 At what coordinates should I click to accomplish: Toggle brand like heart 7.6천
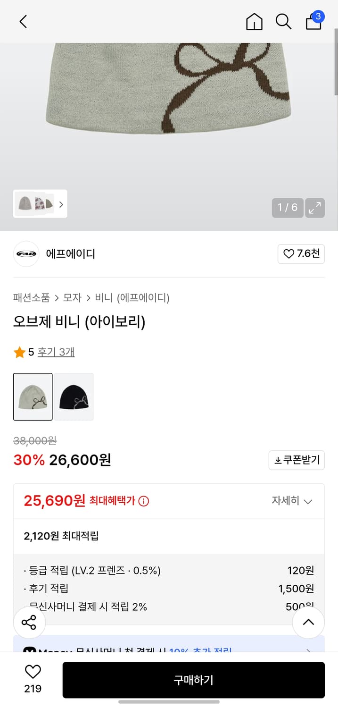[x=301, y=254]
